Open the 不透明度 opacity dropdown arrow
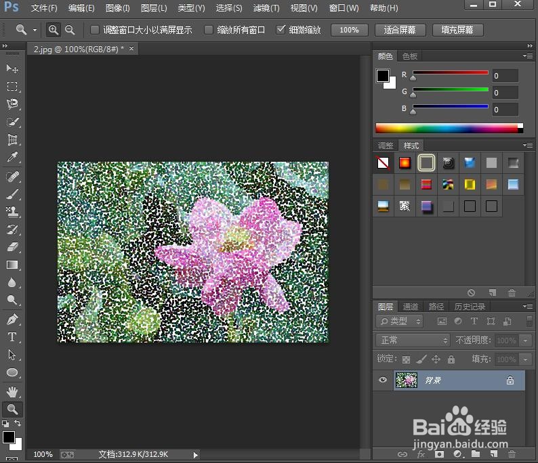This screenshot has width=538, height=463. [526, 340]
